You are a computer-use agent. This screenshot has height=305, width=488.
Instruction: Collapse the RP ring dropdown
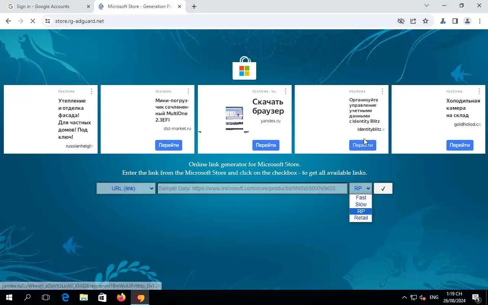point(360,188)
